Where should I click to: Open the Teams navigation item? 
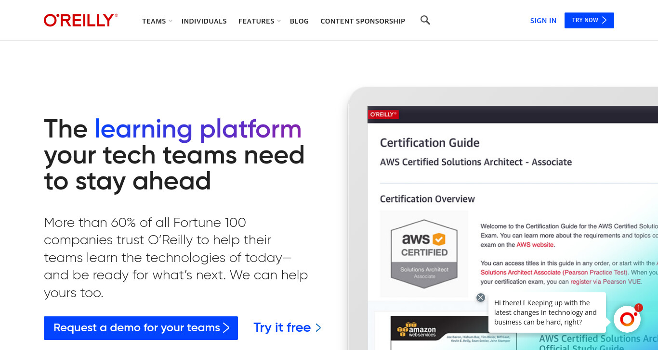(x=154, y=21)
